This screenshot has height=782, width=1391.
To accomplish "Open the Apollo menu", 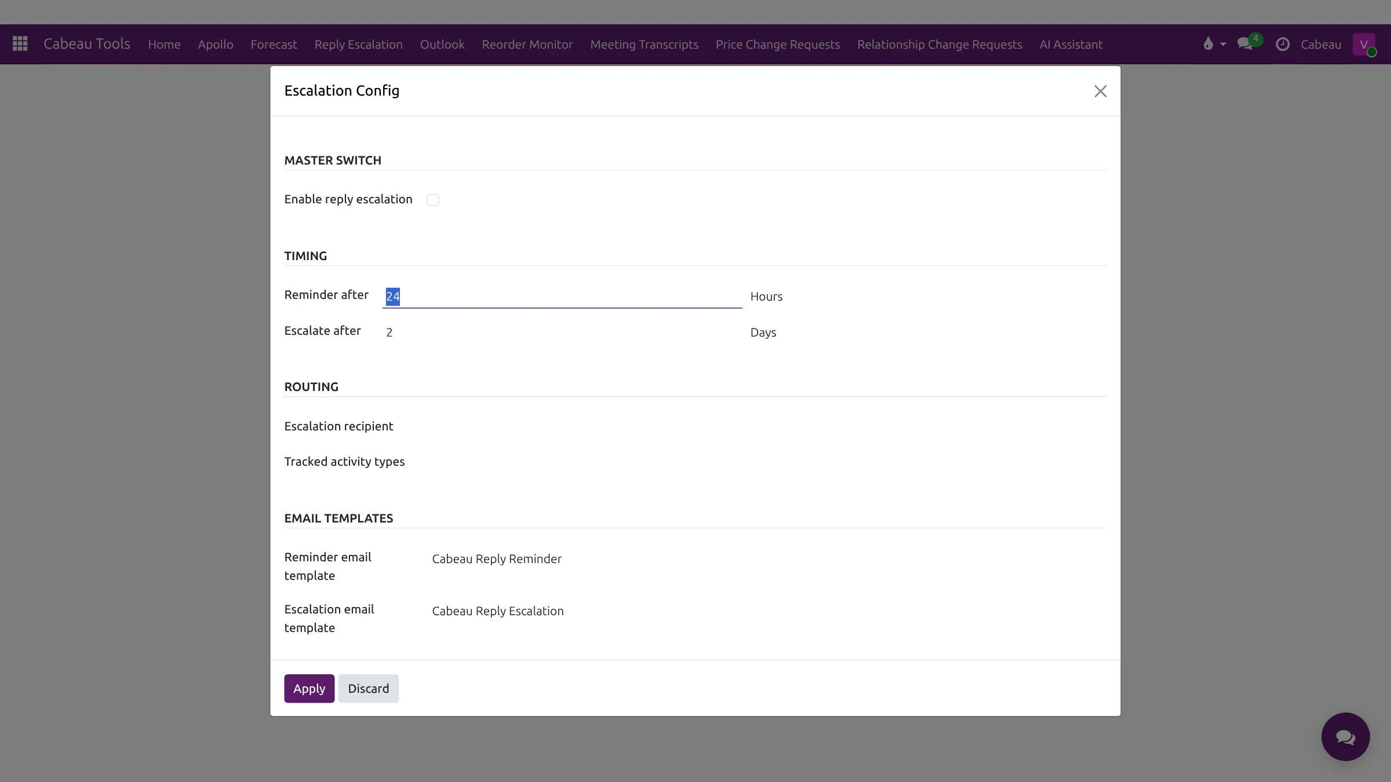I will (x=216, y=44).
